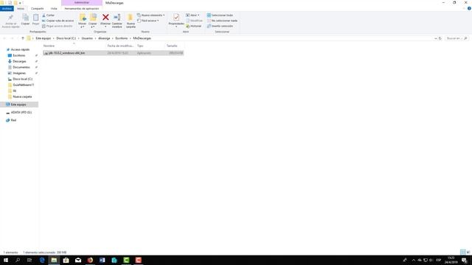Open GuiaNetbeans11 folder in sidebar
472x265 pixels.
[23, 85]
